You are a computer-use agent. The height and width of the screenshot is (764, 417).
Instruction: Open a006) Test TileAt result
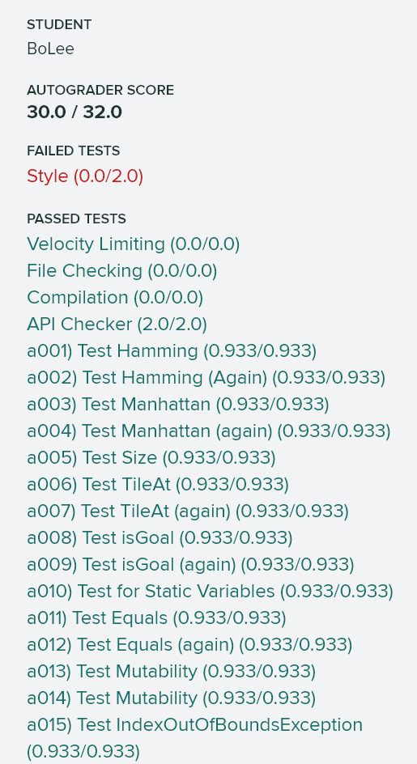(158, 486)
